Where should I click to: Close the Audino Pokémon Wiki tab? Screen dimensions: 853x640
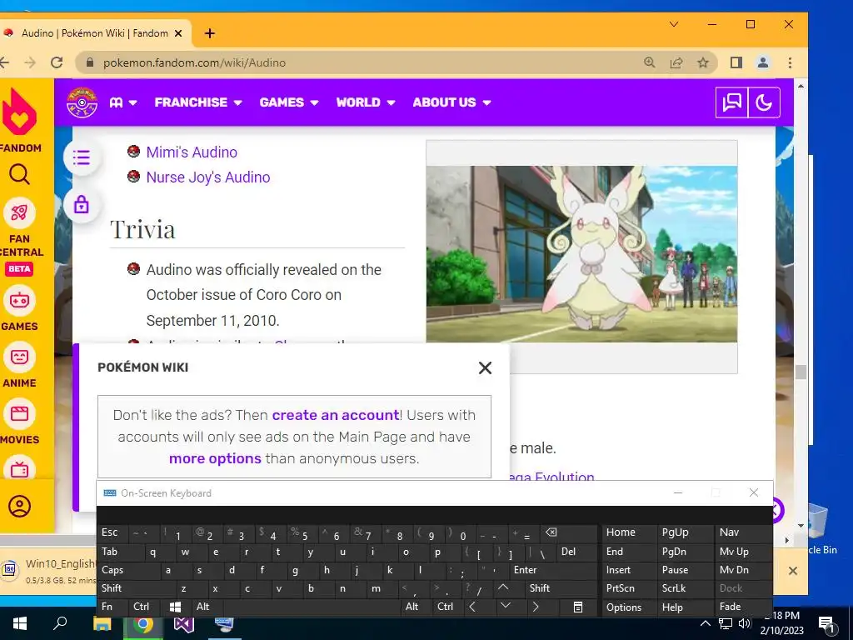click(x=178, y=33)
